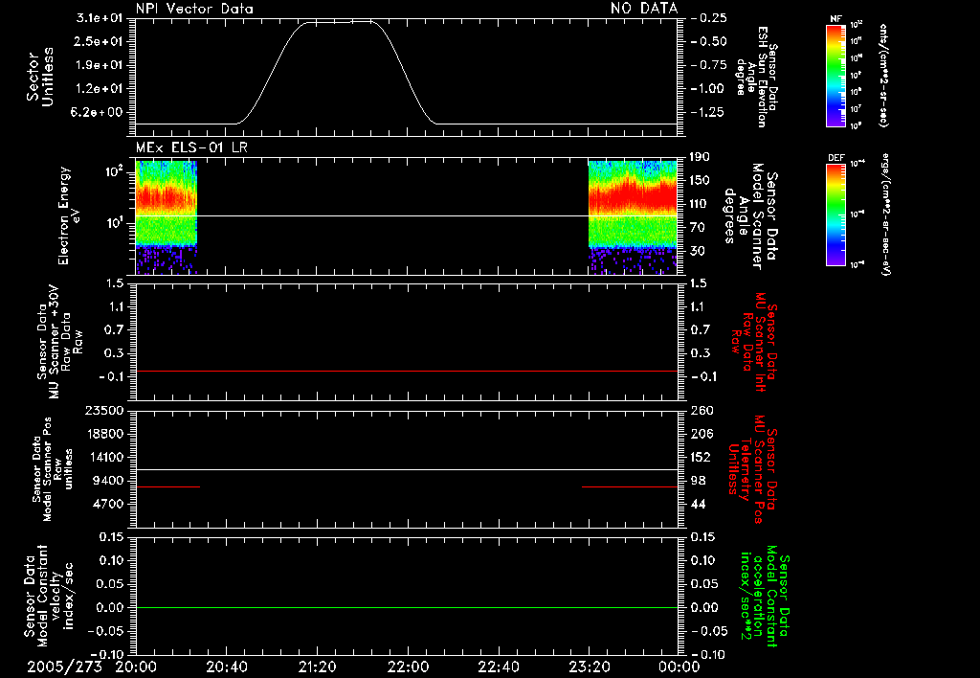Select the red "MU Scanner Pos Telemetry" label

[753, 469]
